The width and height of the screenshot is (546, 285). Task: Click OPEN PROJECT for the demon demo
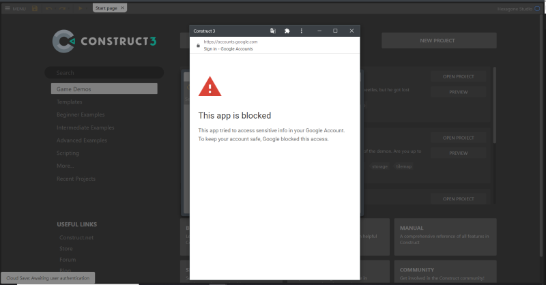coord(458,138)
